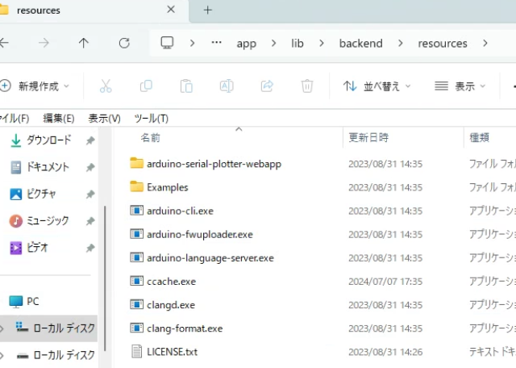The width and height of the screenshot is (516, 368).
Task: Click the Copy icon in toolbar
Action: pyautogui.click(x=146, y=86)
